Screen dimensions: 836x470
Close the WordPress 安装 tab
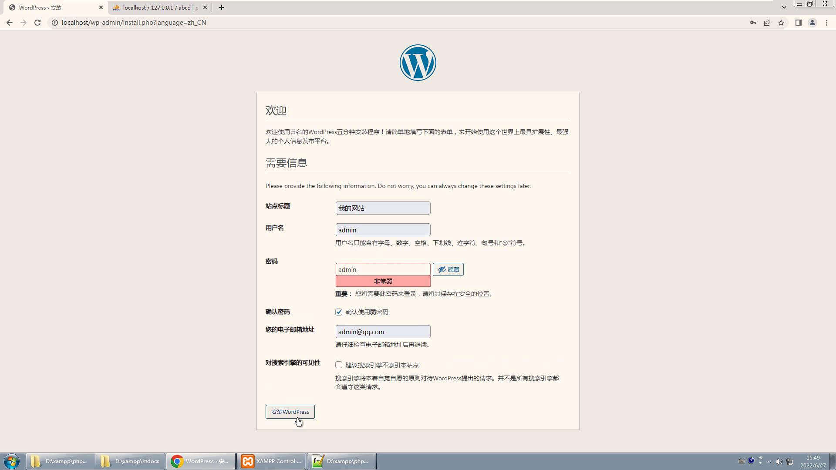101,7
